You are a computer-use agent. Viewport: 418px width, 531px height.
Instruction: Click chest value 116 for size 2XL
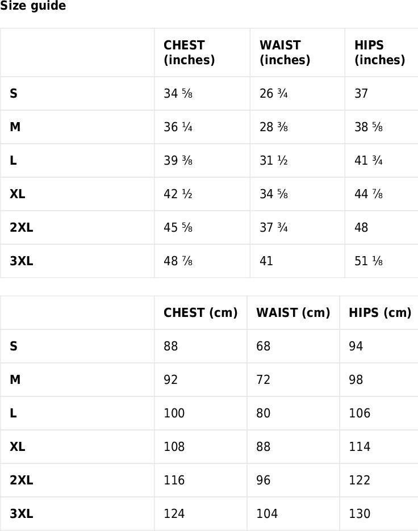[x=174, y=480]
